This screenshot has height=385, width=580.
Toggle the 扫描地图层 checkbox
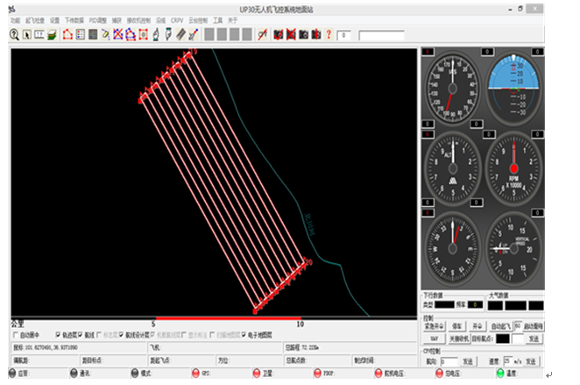(212, 335)
